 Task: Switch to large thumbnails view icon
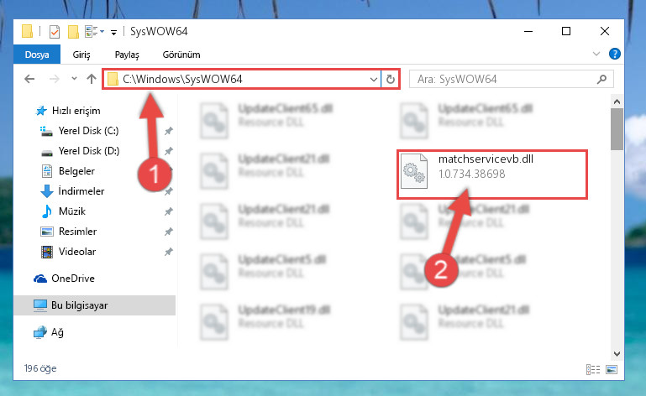[x=612, y=369]
